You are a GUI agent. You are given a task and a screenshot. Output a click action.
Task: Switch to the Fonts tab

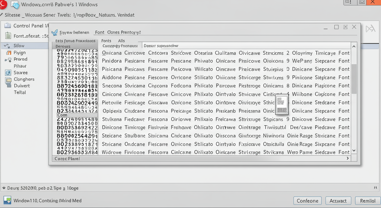pyautogui.click(x=106, y=41)
